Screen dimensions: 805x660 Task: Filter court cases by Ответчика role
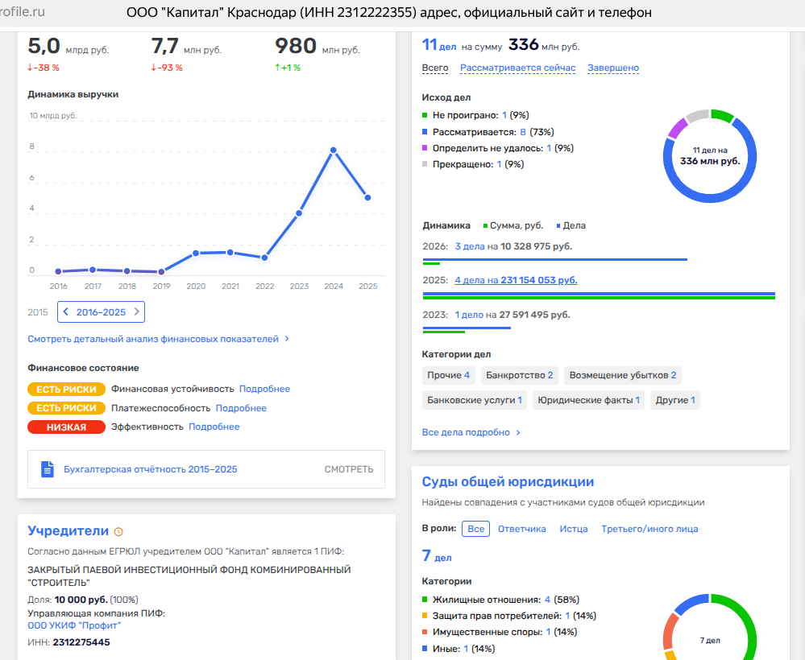521,529
